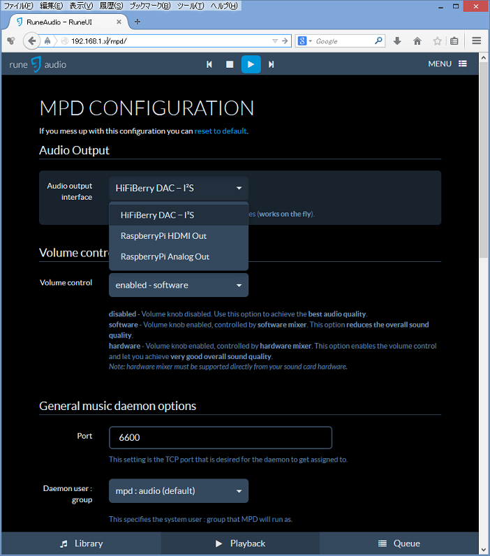The image size is (490, 556).
Task: Click the MPD CONFIGURATION heading
Action: (147, 108)
